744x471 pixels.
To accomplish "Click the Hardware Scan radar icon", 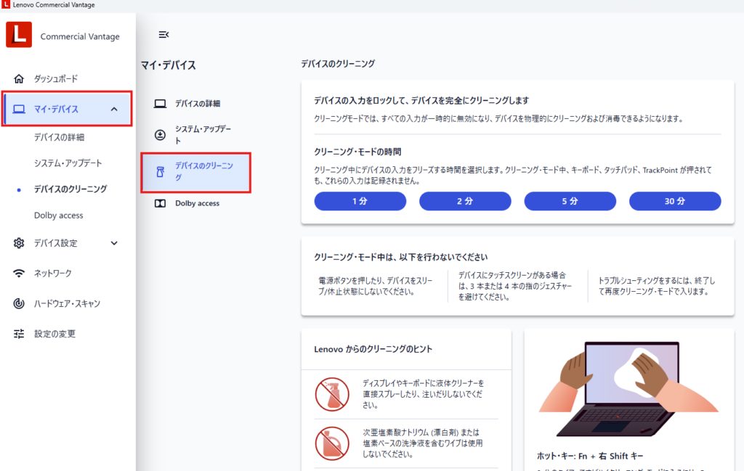I will coord(20,304).
